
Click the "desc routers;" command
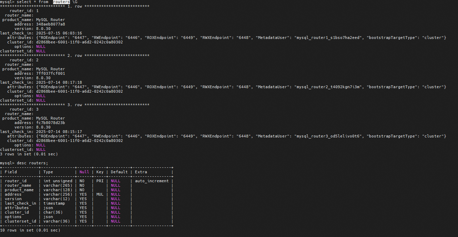(32, 163)
